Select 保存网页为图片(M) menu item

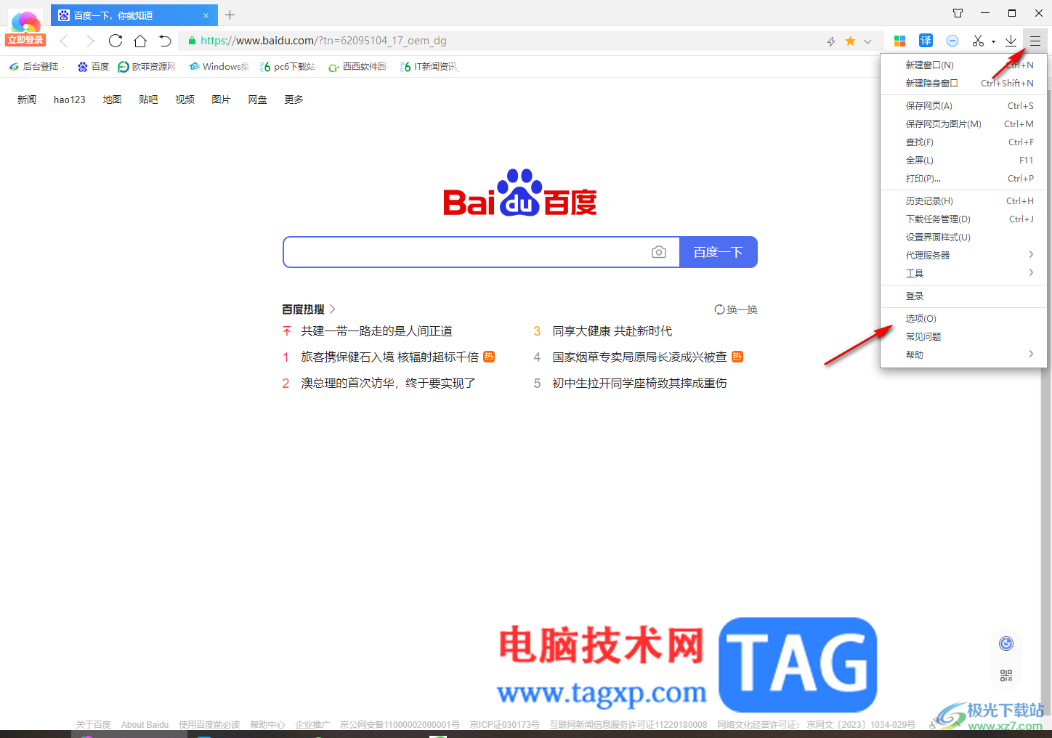point(963,124)
